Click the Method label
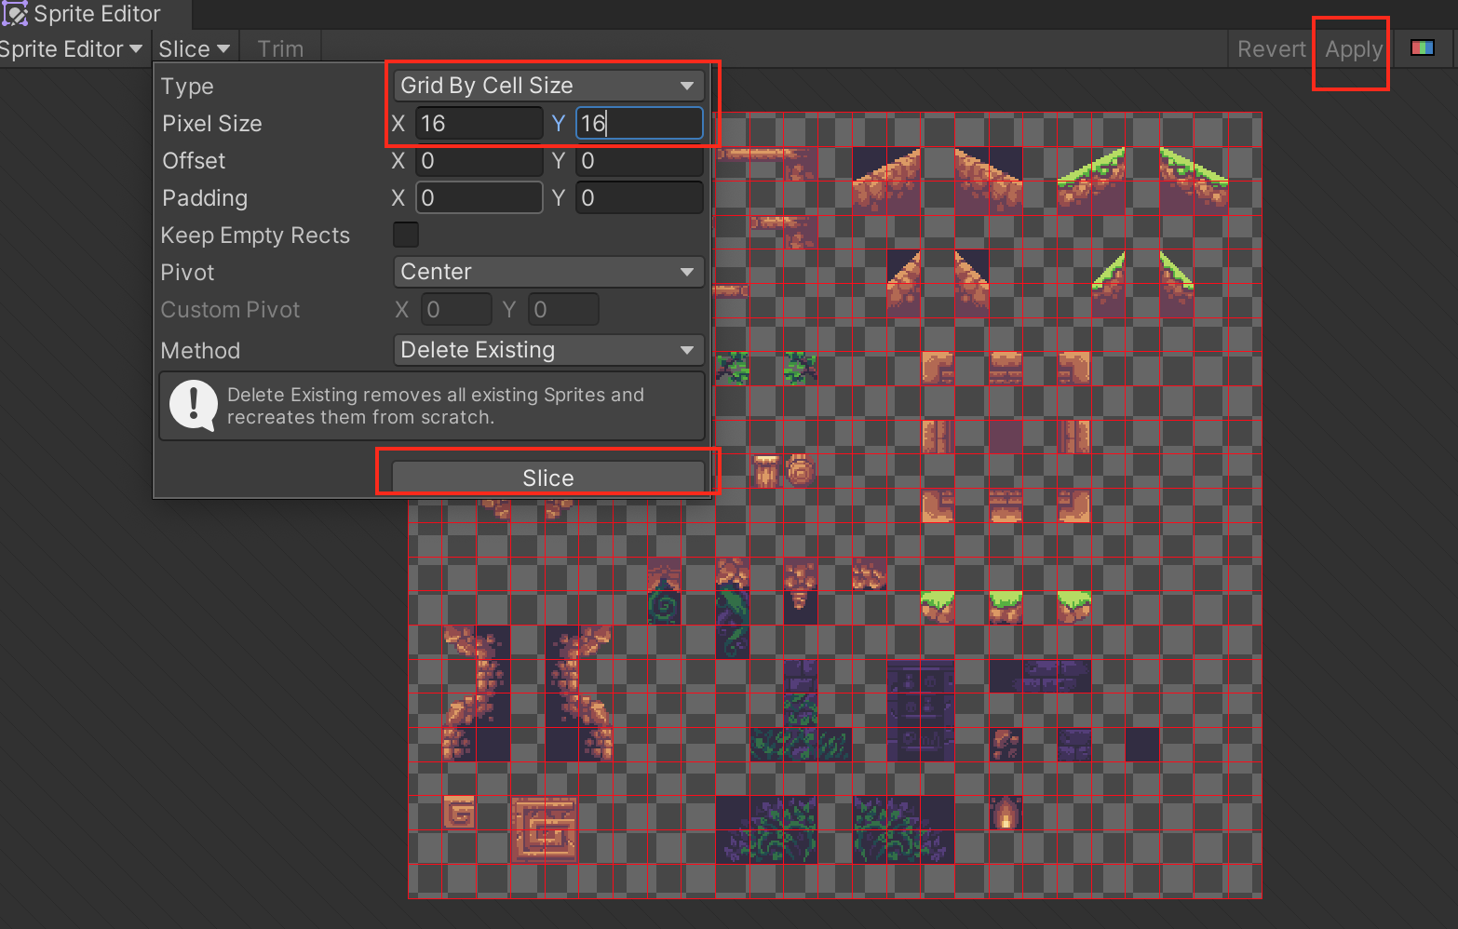1458x929 pixels. pyautogui.click(x=200, y=350)
